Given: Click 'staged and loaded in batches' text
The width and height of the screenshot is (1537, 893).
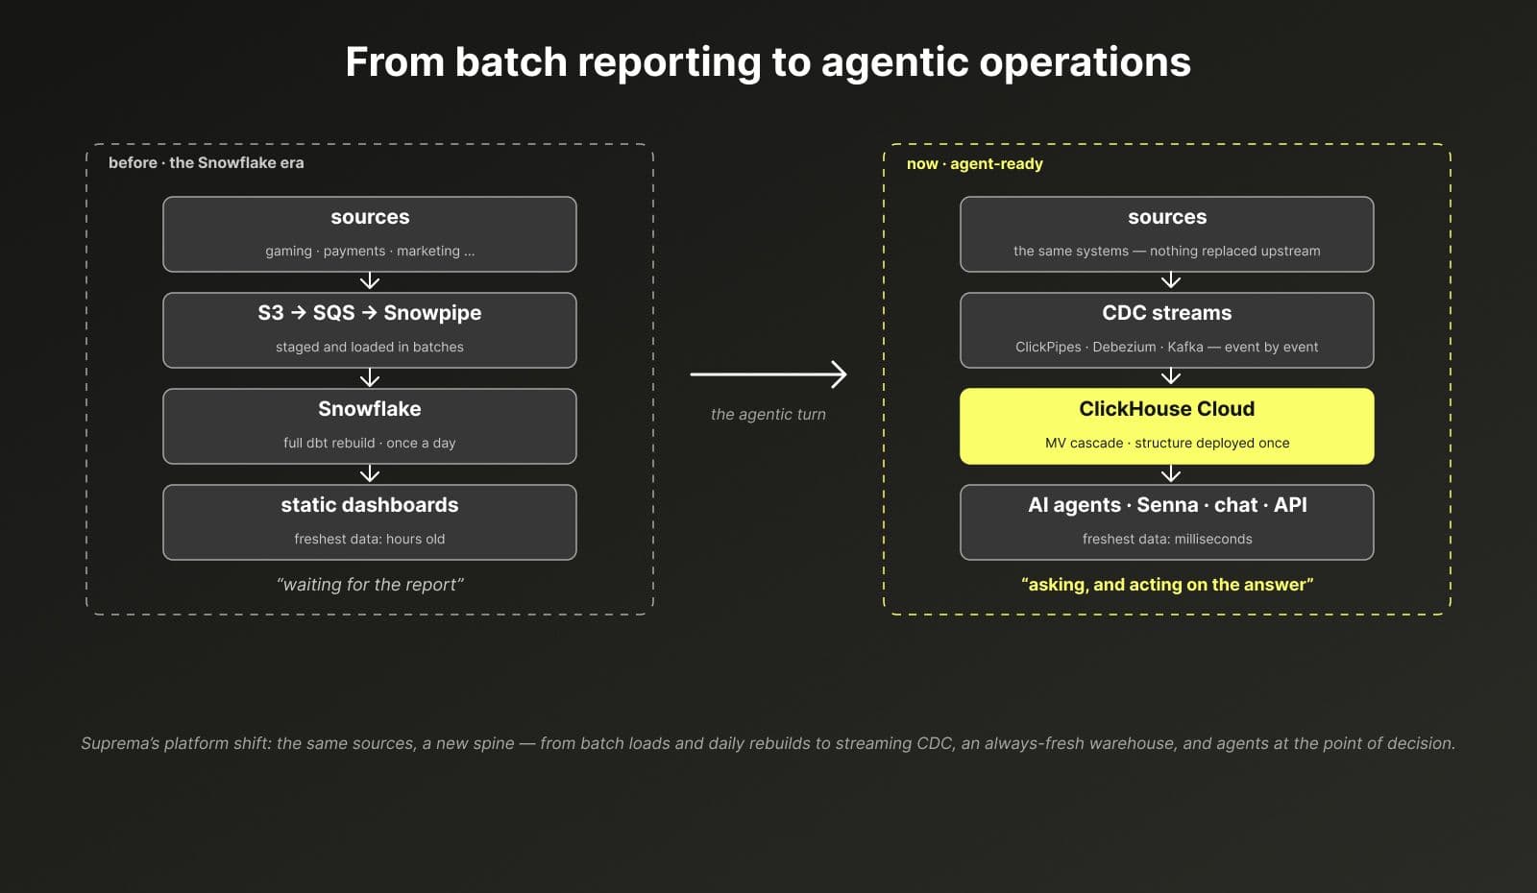Looking at the screenshot, I should pyautogui.click(x=370, y=347).
